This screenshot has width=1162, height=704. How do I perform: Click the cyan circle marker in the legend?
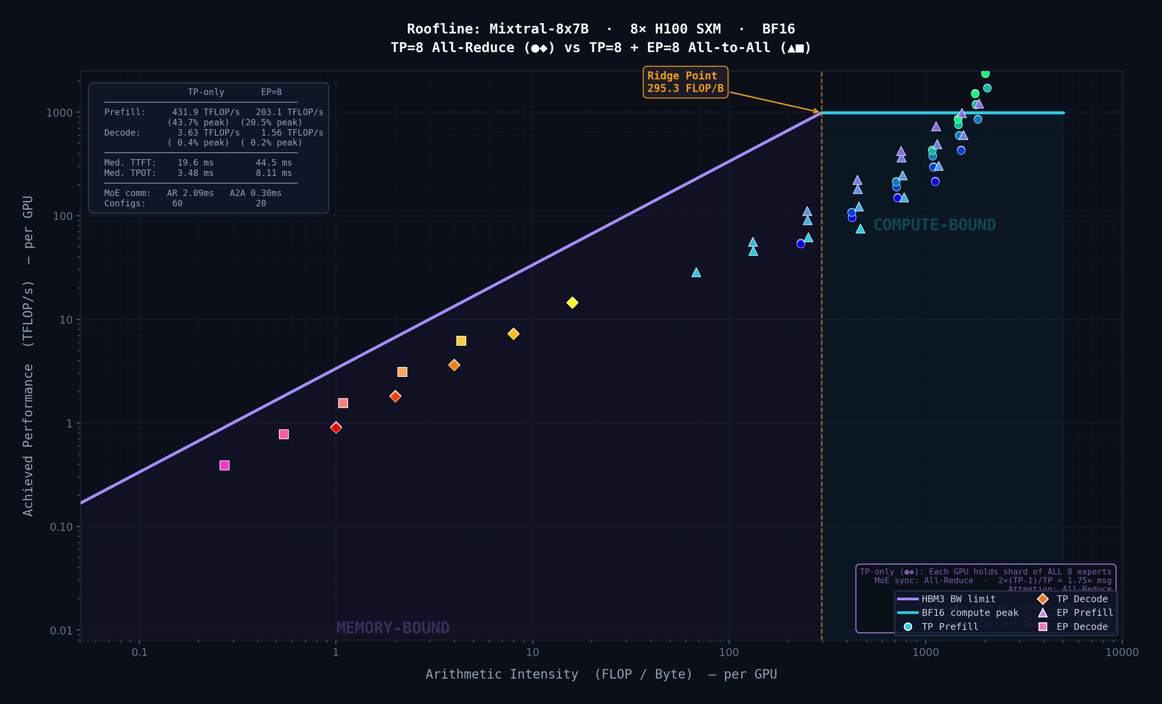(908, 626)
